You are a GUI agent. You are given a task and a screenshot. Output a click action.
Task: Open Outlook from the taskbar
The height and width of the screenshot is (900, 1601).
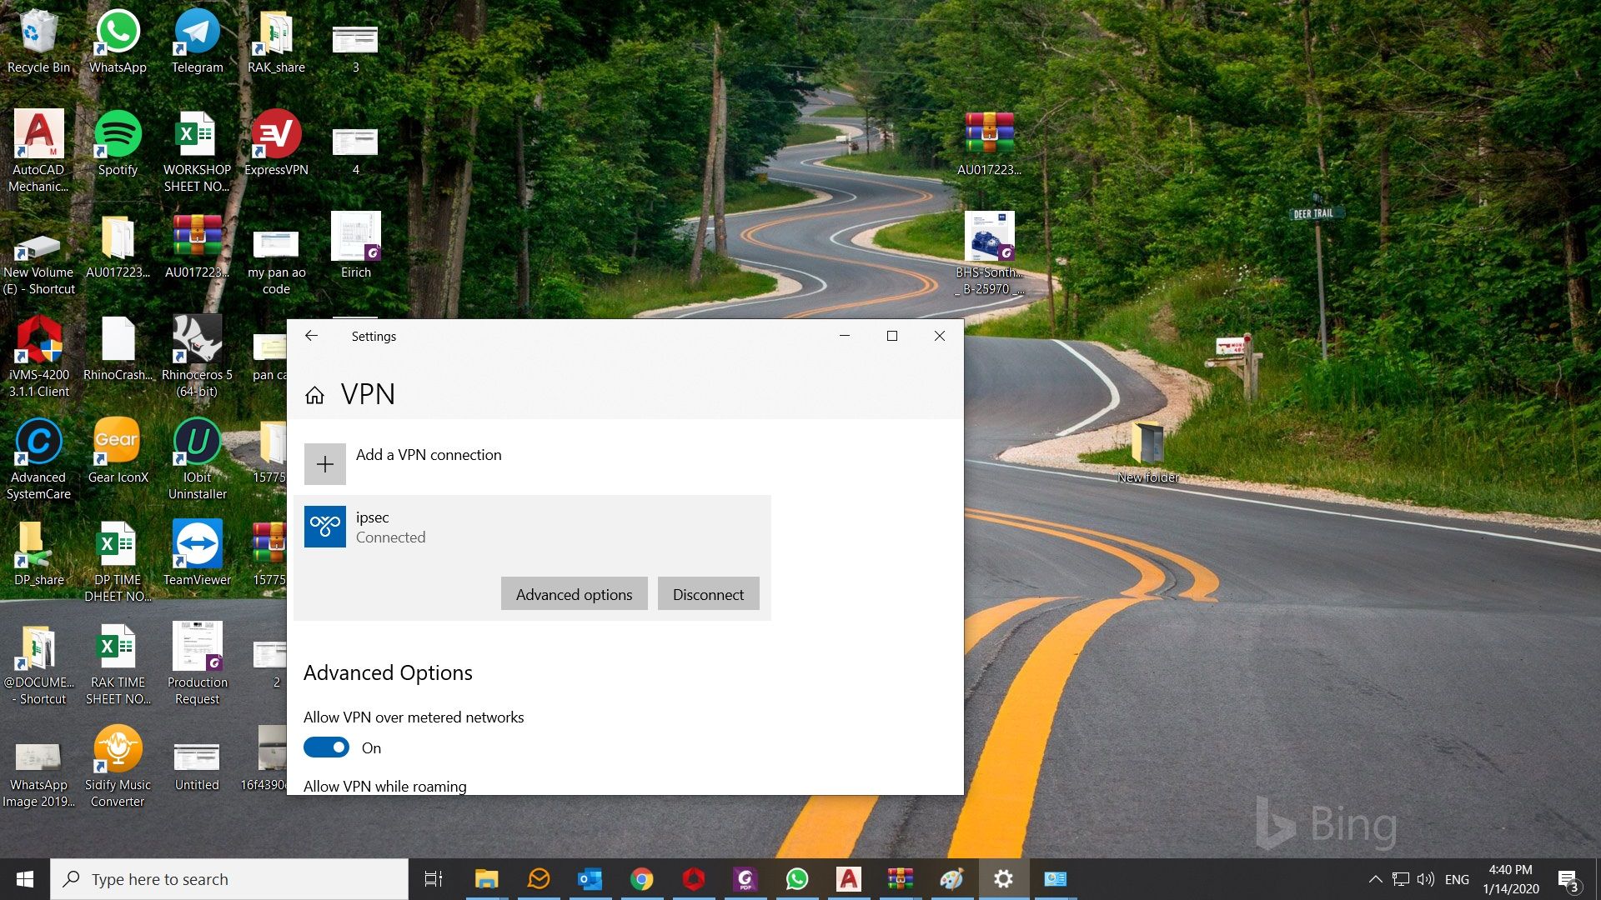click(x=590, y=879)
